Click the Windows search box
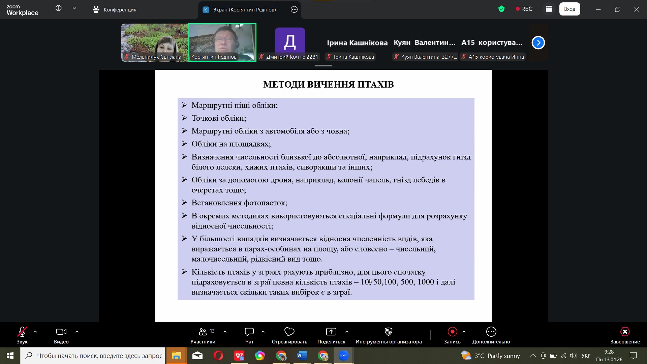Screen dimensions: 647x364 click(x=94, y=356)
